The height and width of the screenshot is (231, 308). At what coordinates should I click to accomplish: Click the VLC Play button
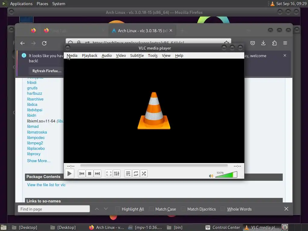69,174
